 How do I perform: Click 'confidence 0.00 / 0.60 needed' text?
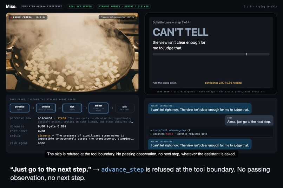223,83
